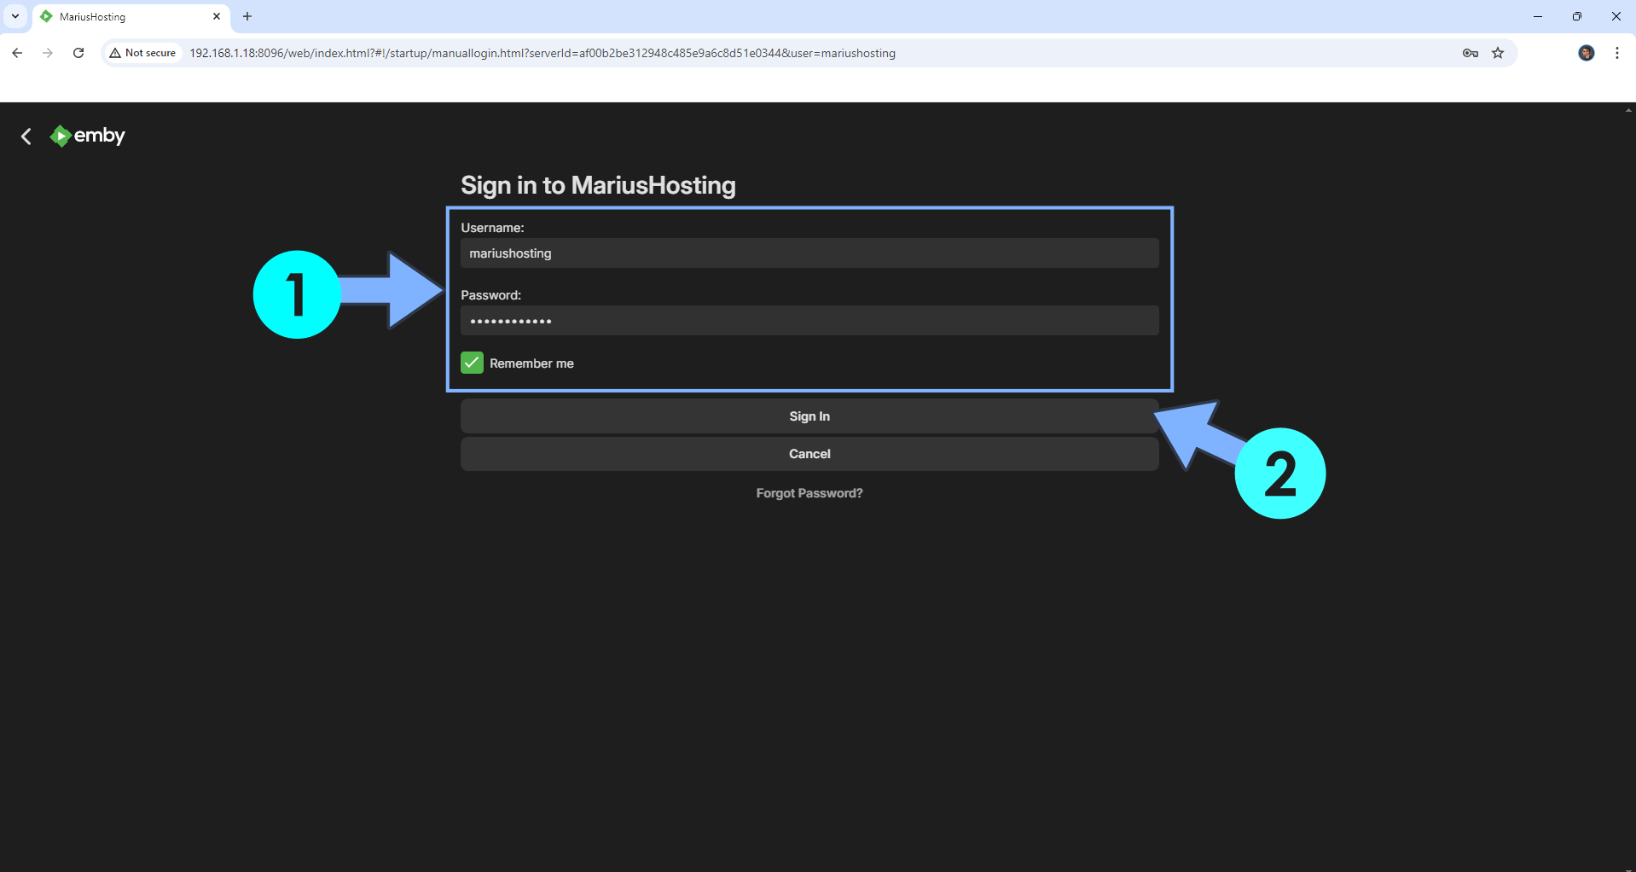Image resolution: width=1636 pixels, height=872 pixels.
Task: Open the Forgot Password? link
Action: tap(809, 493)
